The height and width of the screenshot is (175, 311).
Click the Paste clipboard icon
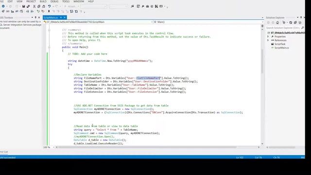pos(44,6)
